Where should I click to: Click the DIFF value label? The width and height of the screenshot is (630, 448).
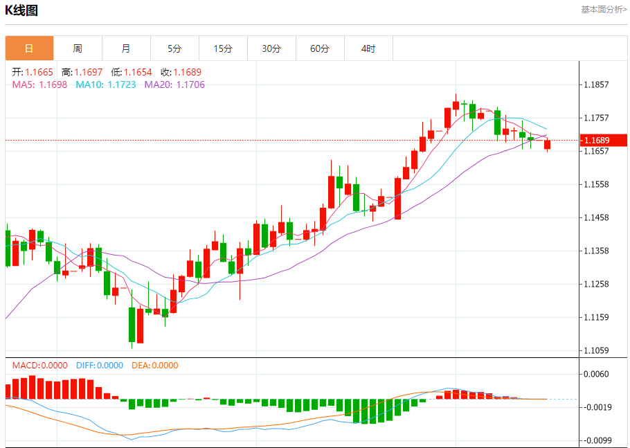pyautogui.click(x=100, y=365)
